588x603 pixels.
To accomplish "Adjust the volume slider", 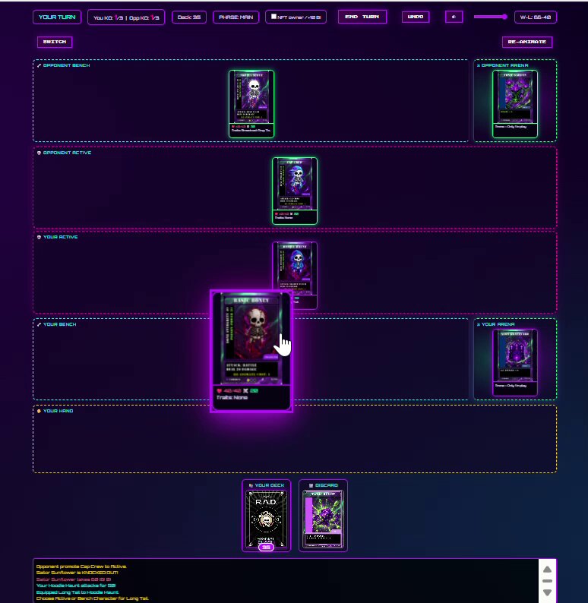I will point(490,17).
